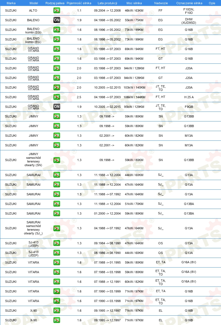
Task: Click the petrol fuel icon in the ALTO row
Action: click(57, 10)
